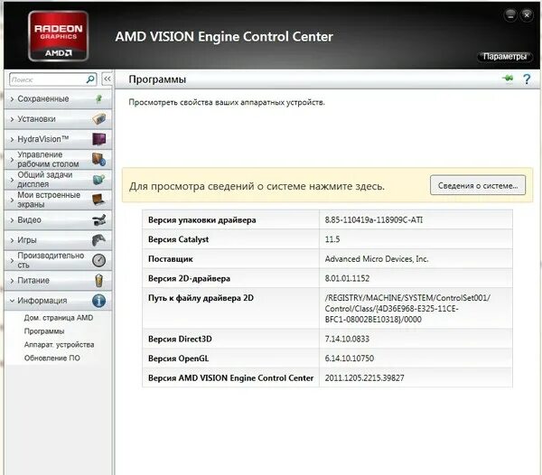Image resolution: width=542 pixels, height=475 pixels.
Task: Collapse the sidebar with double-arrow button
Action: [107, 79]
